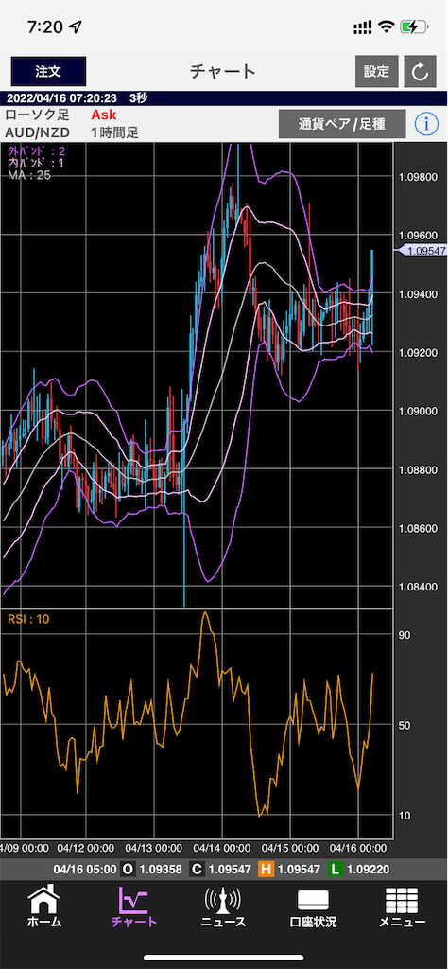Tap the 1.09000 price axis label
This screenshot has width=448, height=969.
419,411
